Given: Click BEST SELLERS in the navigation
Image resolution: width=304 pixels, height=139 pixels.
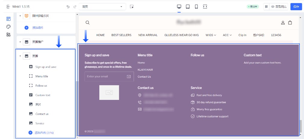Looking at the screenshot, I should [x=121, y=35].
